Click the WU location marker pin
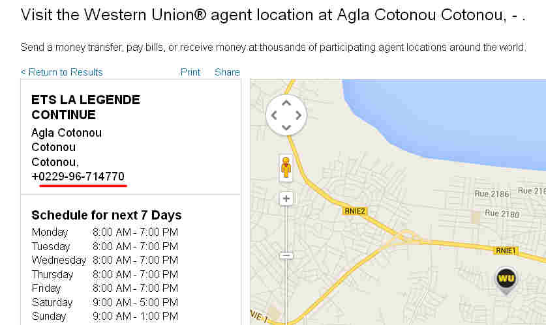The width and height of the screenshot is (546, 325). click(506, 279)
